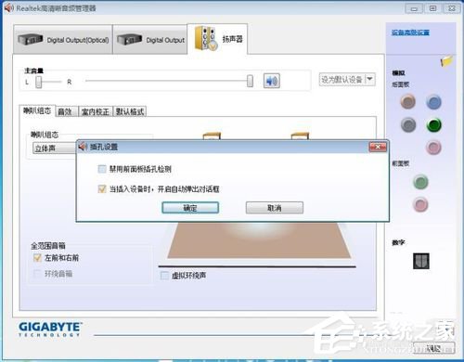
Task: Click the GIGABYTE Technology logo
Action: point(50,330)
